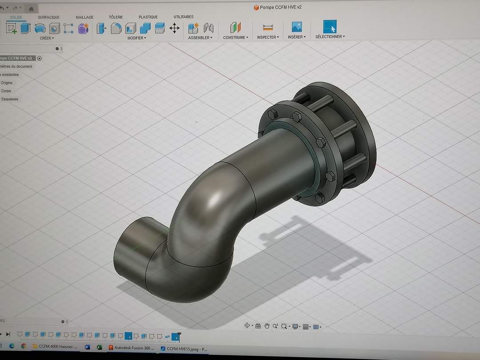The width and height of the screenshot is (480, 360).
Task: Switch to the SOLIDE tab
Action: (16, 17)
